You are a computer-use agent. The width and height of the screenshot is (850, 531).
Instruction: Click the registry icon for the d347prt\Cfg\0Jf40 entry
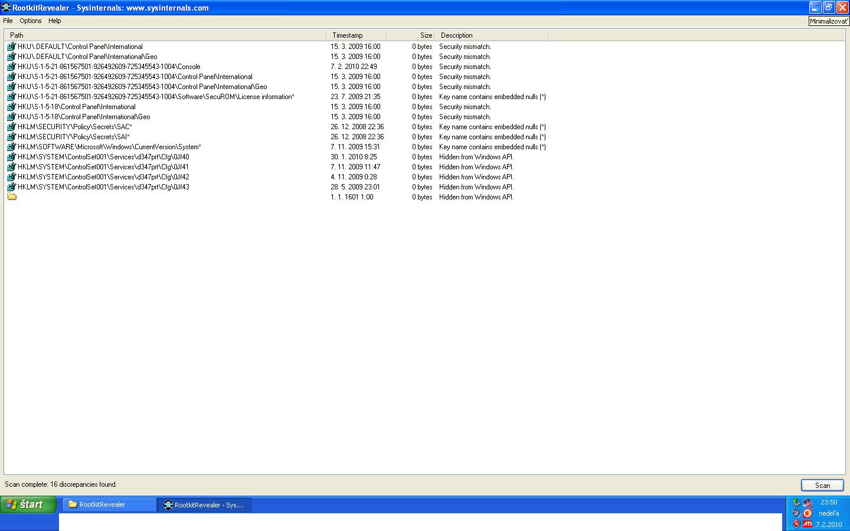11,157
